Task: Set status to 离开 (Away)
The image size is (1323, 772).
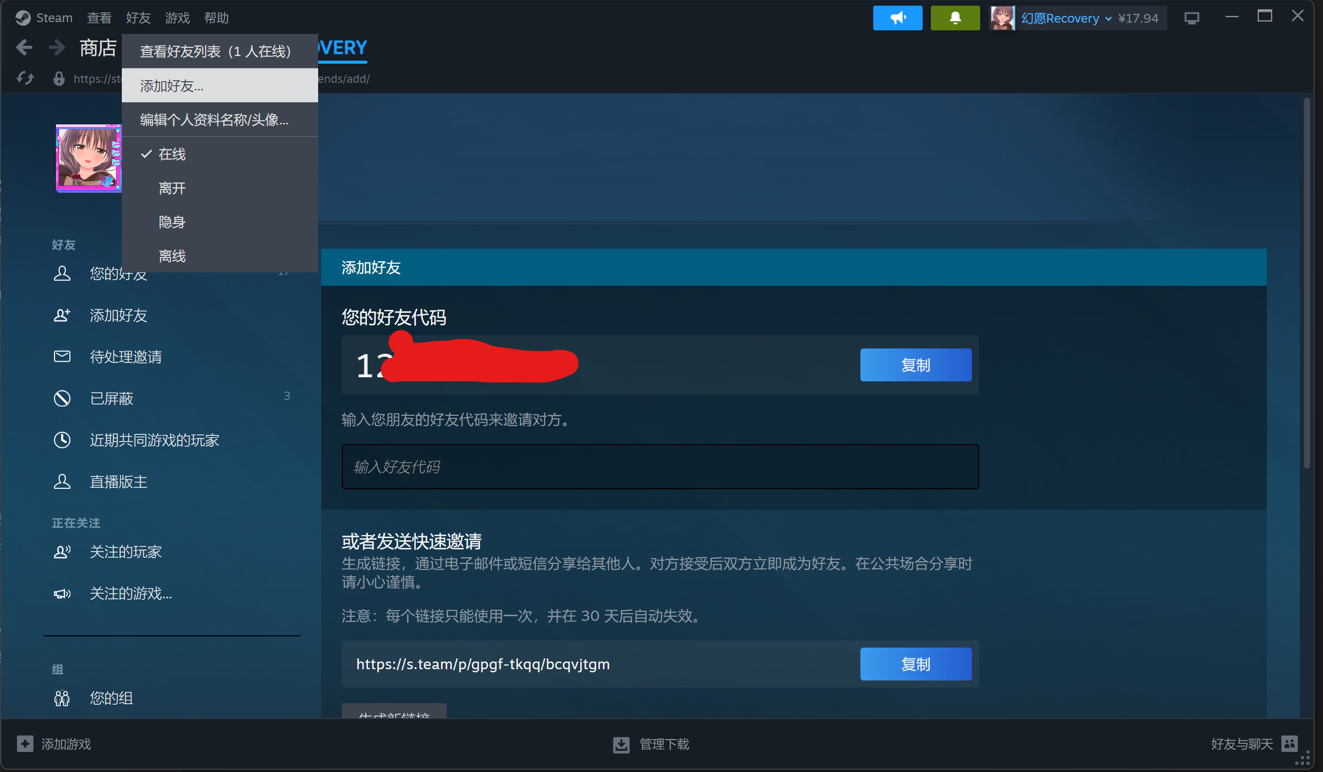Action: 172,188
